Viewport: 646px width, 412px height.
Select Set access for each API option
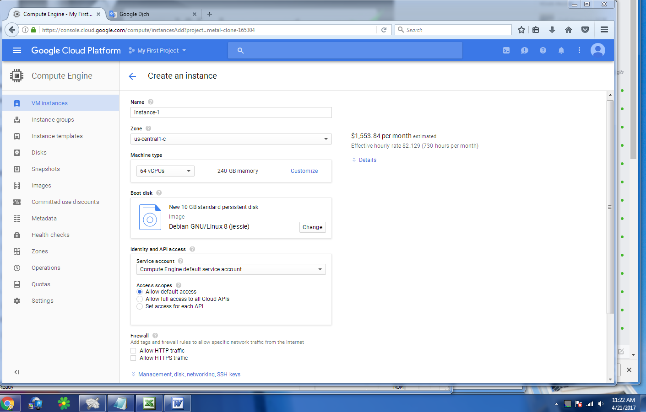[140, 306]
